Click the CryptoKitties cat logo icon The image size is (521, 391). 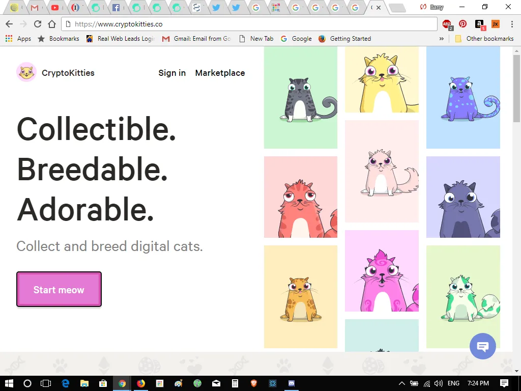[x=26, y=72]
